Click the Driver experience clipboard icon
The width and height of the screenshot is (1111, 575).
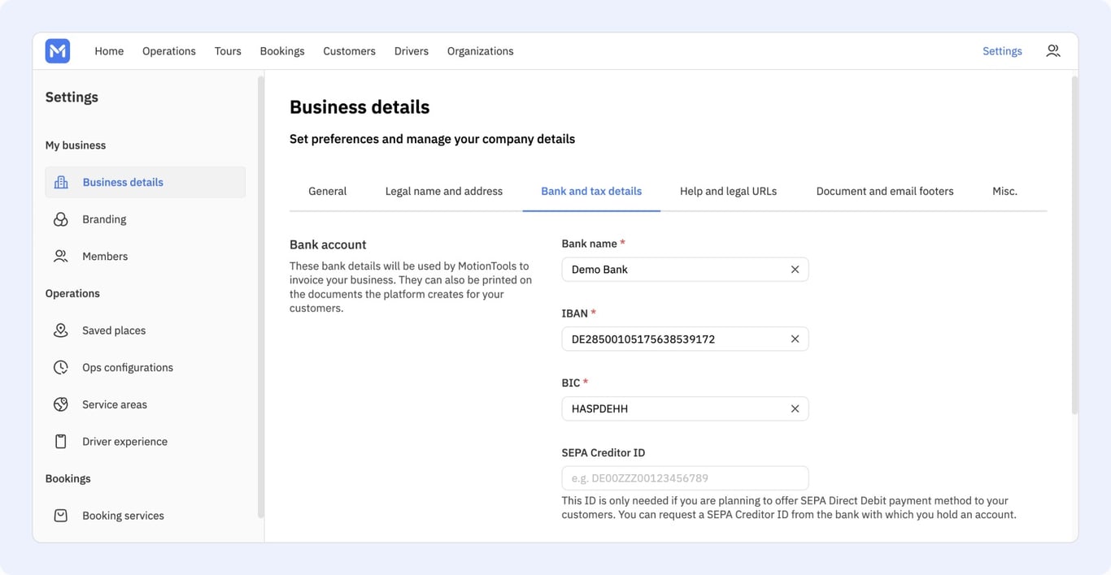click(x=61, y=442)
